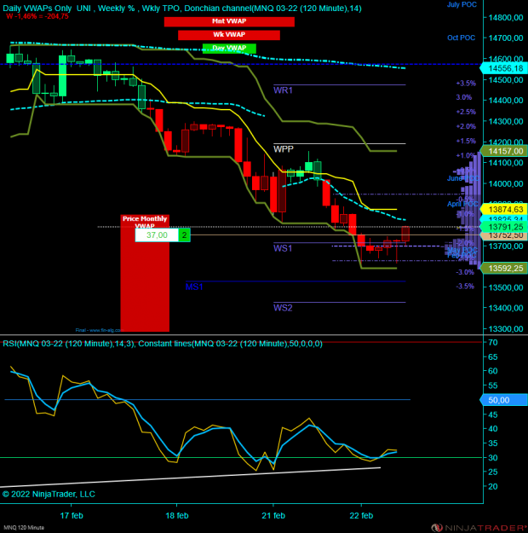Click the RSI 70 axis label
The height and width of the screenshot is (533, 528).
point(493,342)
